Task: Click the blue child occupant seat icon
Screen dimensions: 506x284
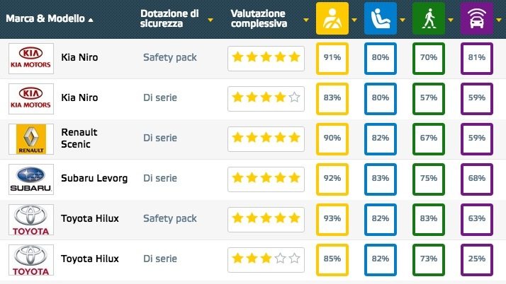Action: coord(381,18)
